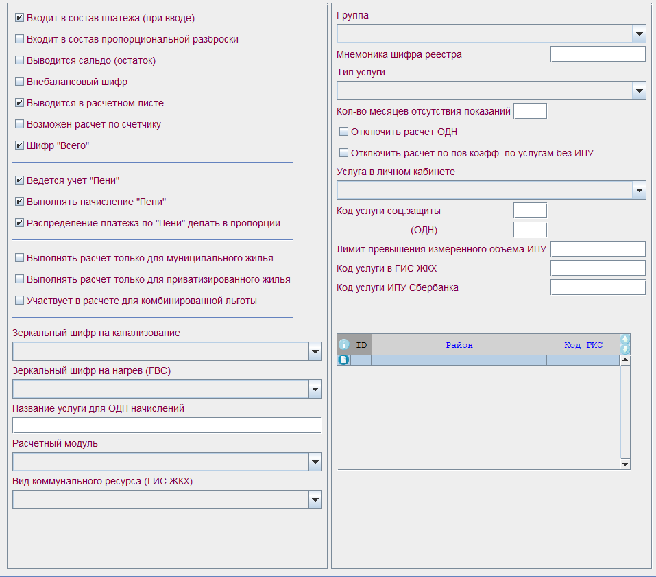
Task: Enable Возможен расчет по счетчику
Action: 19,124
